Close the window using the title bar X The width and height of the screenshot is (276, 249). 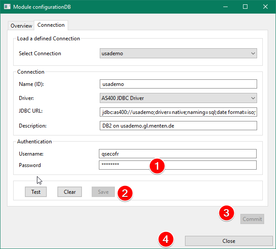(265, 7)
